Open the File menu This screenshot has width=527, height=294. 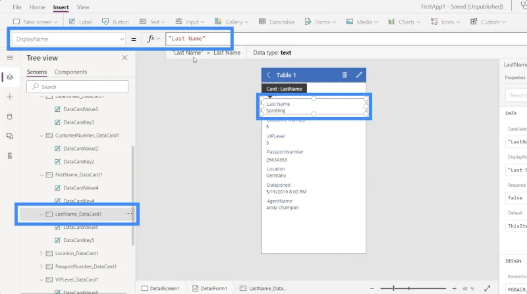pyautogui.click(x=17, y=7)
